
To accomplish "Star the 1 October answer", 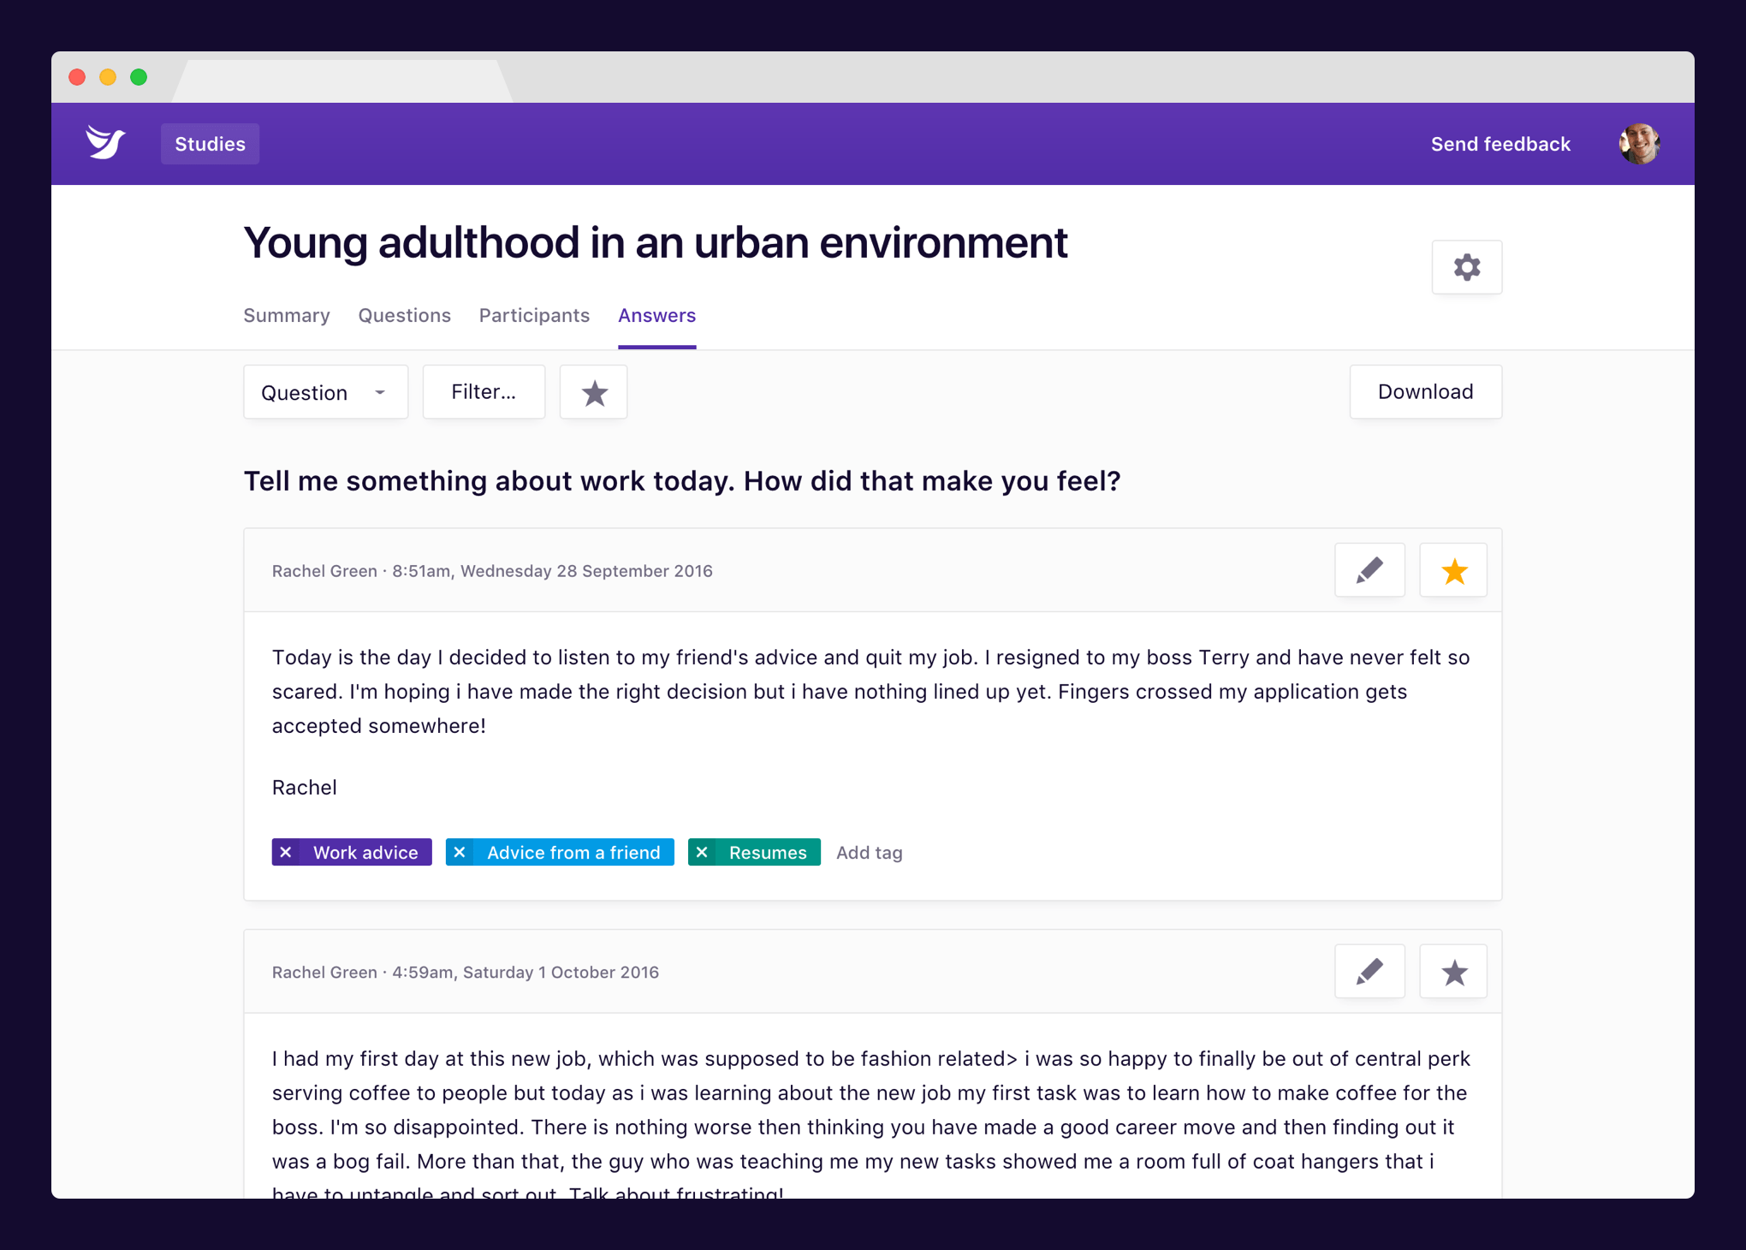I will pos(1453,972).
